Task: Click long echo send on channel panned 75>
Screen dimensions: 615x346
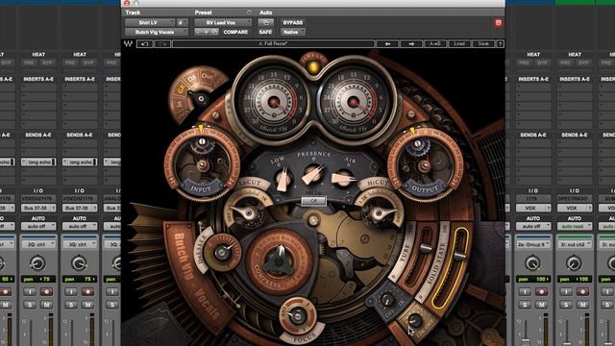Action: tap(80, 161)
